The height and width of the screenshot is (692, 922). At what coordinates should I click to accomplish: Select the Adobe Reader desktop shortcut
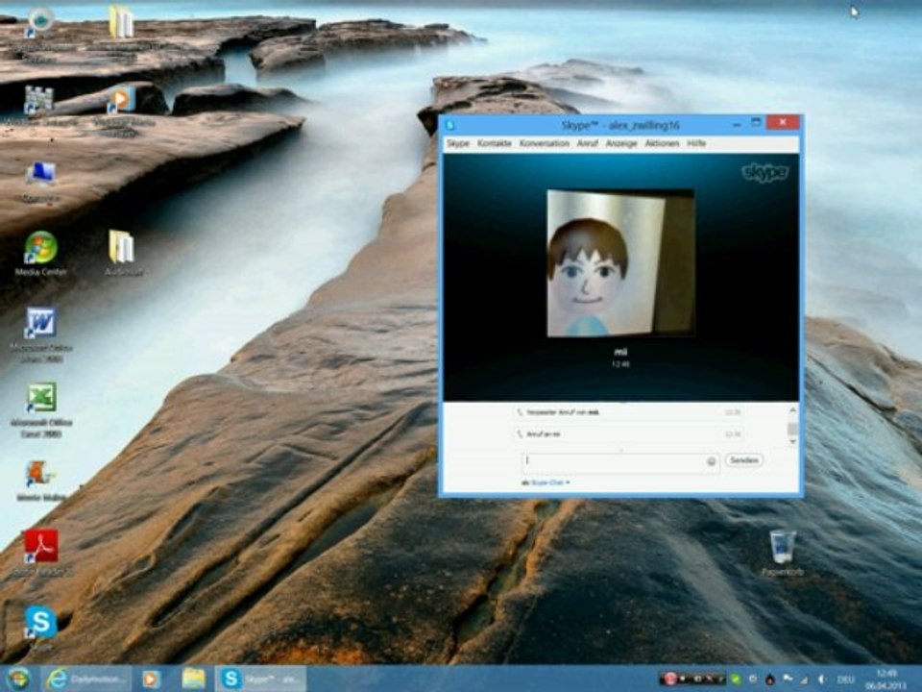click(40, 552)
